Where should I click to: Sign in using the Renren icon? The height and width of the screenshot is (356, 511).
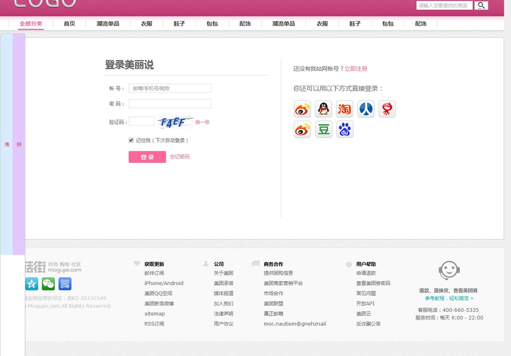click(366, 109)
